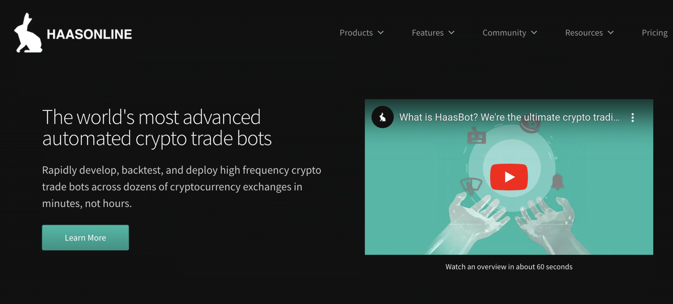Open the video title 'What is HaasBot?'
Image resolution: width=673 pixels, height=304 pixels.
[x=509, y=117]
